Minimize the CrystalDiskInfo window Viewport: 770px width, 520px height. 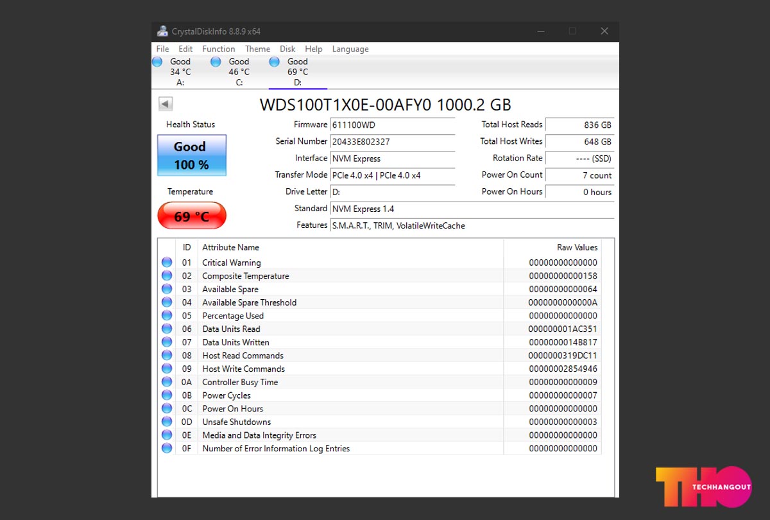(541, 31)
